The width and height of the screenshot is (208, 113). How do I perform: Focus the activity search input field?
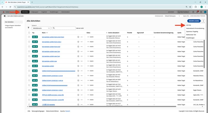tap(64, 28)
